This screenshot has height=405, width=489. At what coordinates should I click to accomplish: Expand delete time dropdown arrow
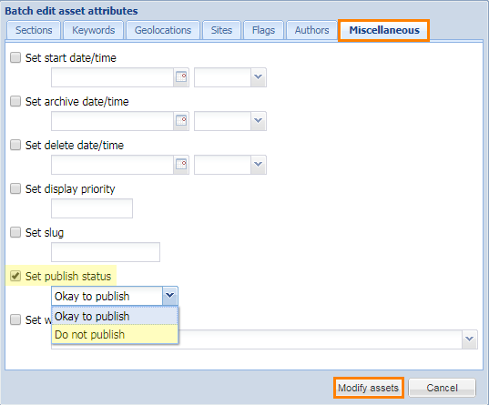(x=259, y=165)
